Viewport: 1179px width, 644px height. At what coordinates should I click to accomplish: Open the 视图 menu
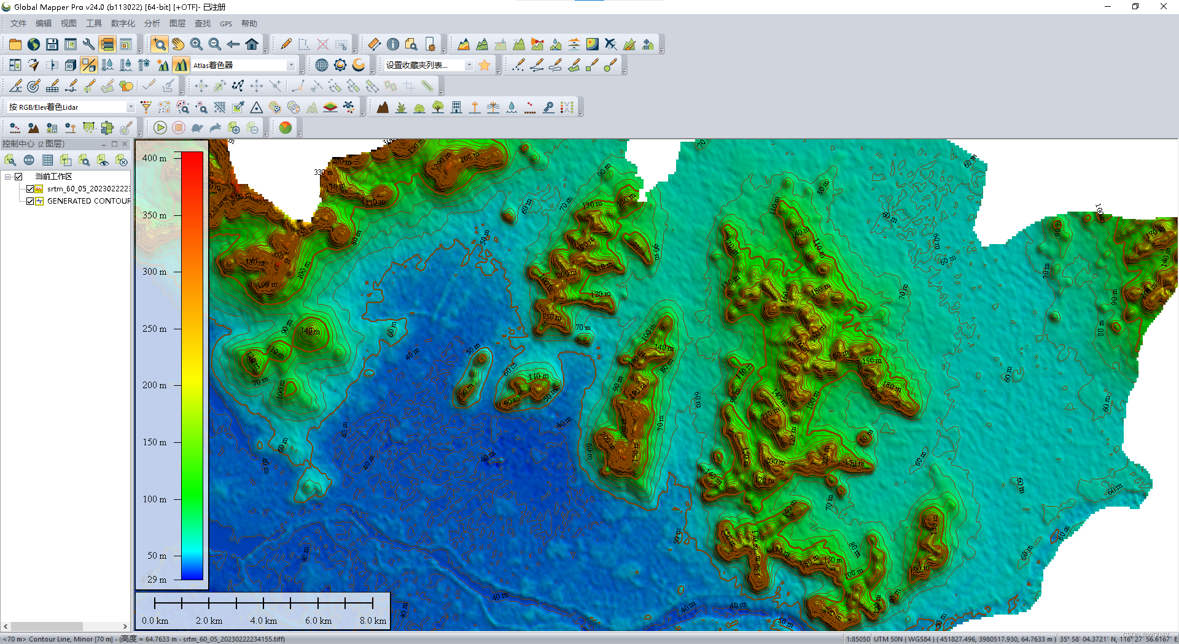(69, 23)
